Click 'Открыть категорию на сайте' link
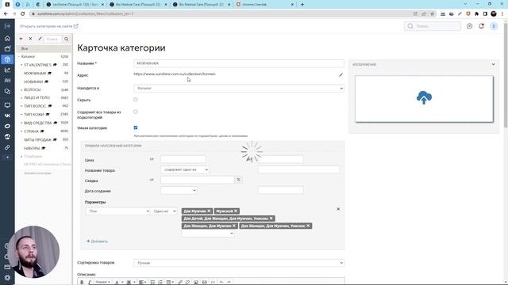The image size is (508, 285). (x=49, y=26)
